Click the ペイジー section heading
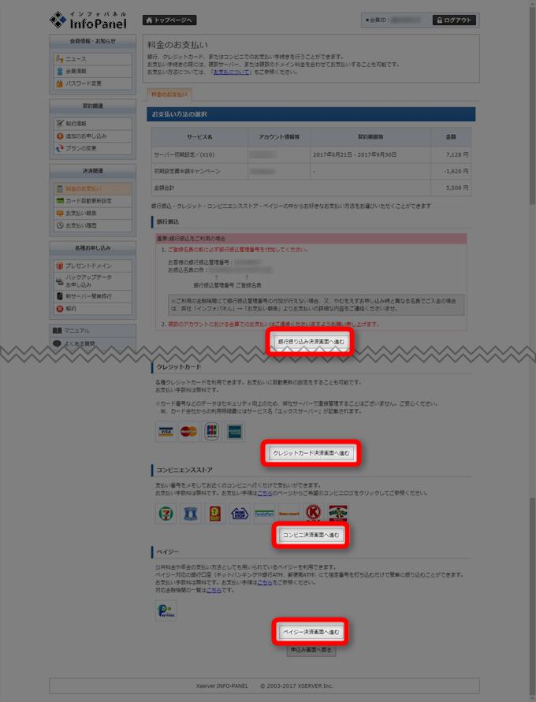 point(311,552)
